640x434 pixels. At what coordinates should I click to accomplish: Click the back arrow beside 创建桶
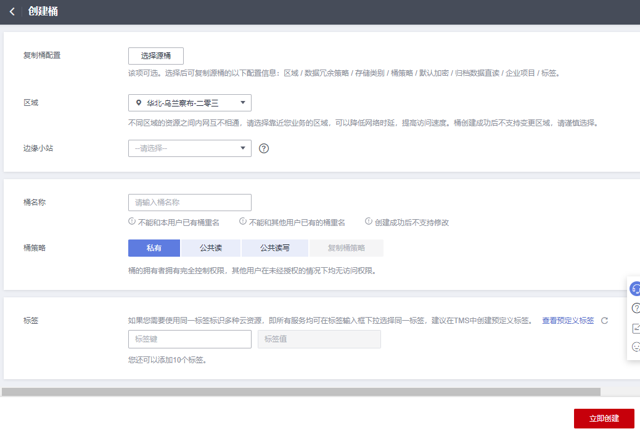12,12
